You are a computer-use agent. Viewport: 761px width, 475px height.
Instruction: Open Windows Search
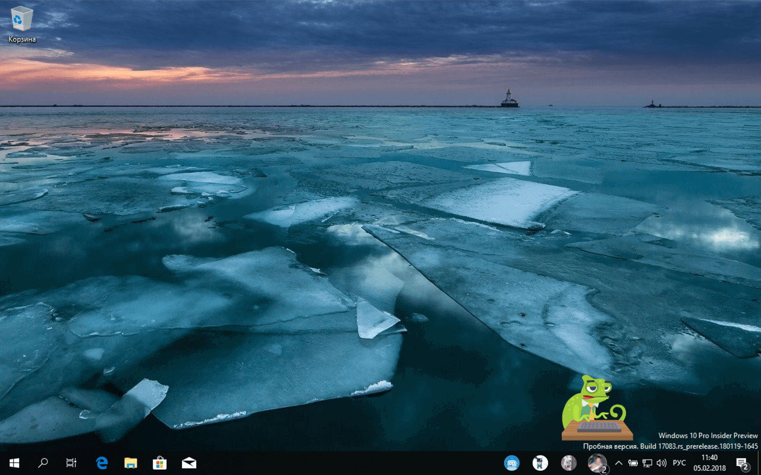(42, 463)
